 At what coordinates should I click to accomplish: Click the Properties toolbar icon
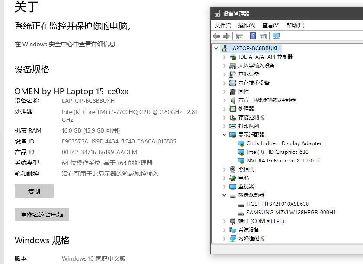coord(263,36)
